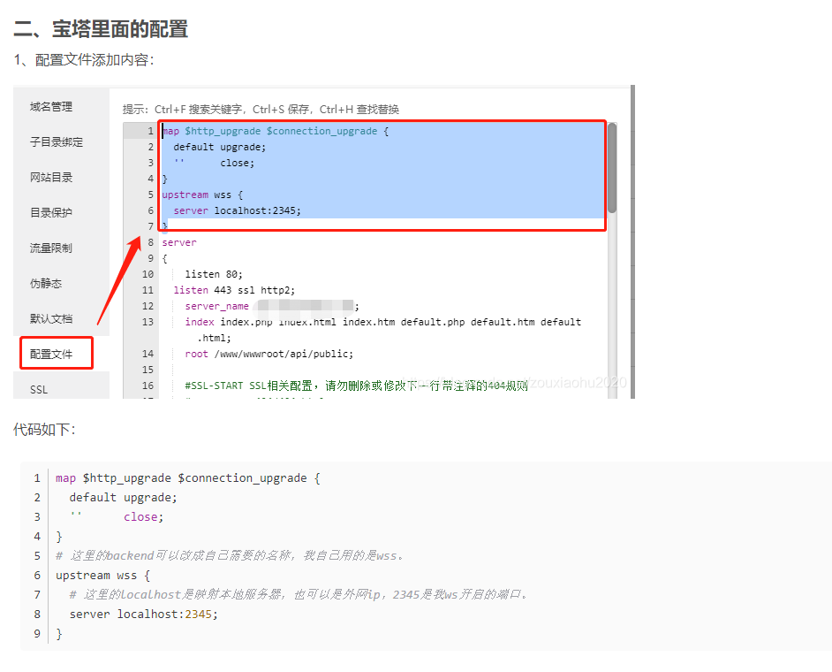Click the 二、宝塔里面的配置 heading

point(101,28)
